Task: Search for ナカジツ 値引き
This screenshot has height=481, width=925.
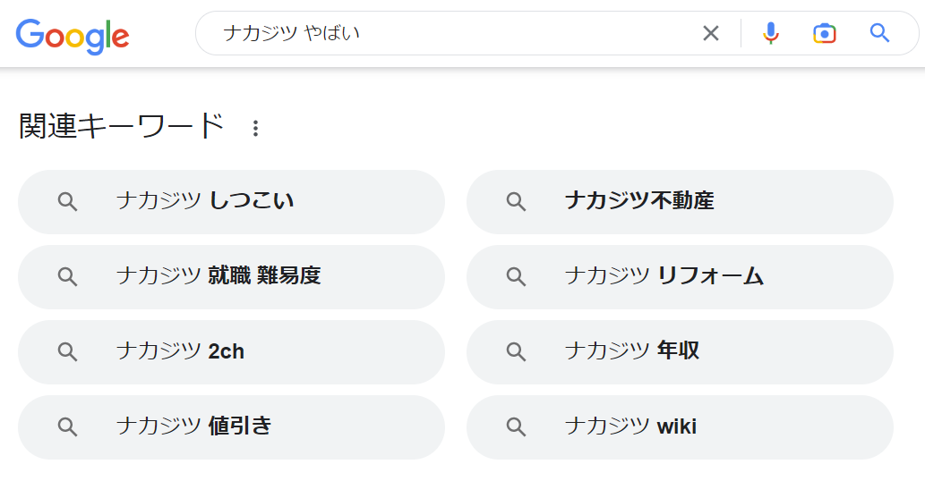Action: (x=231, y=426)
